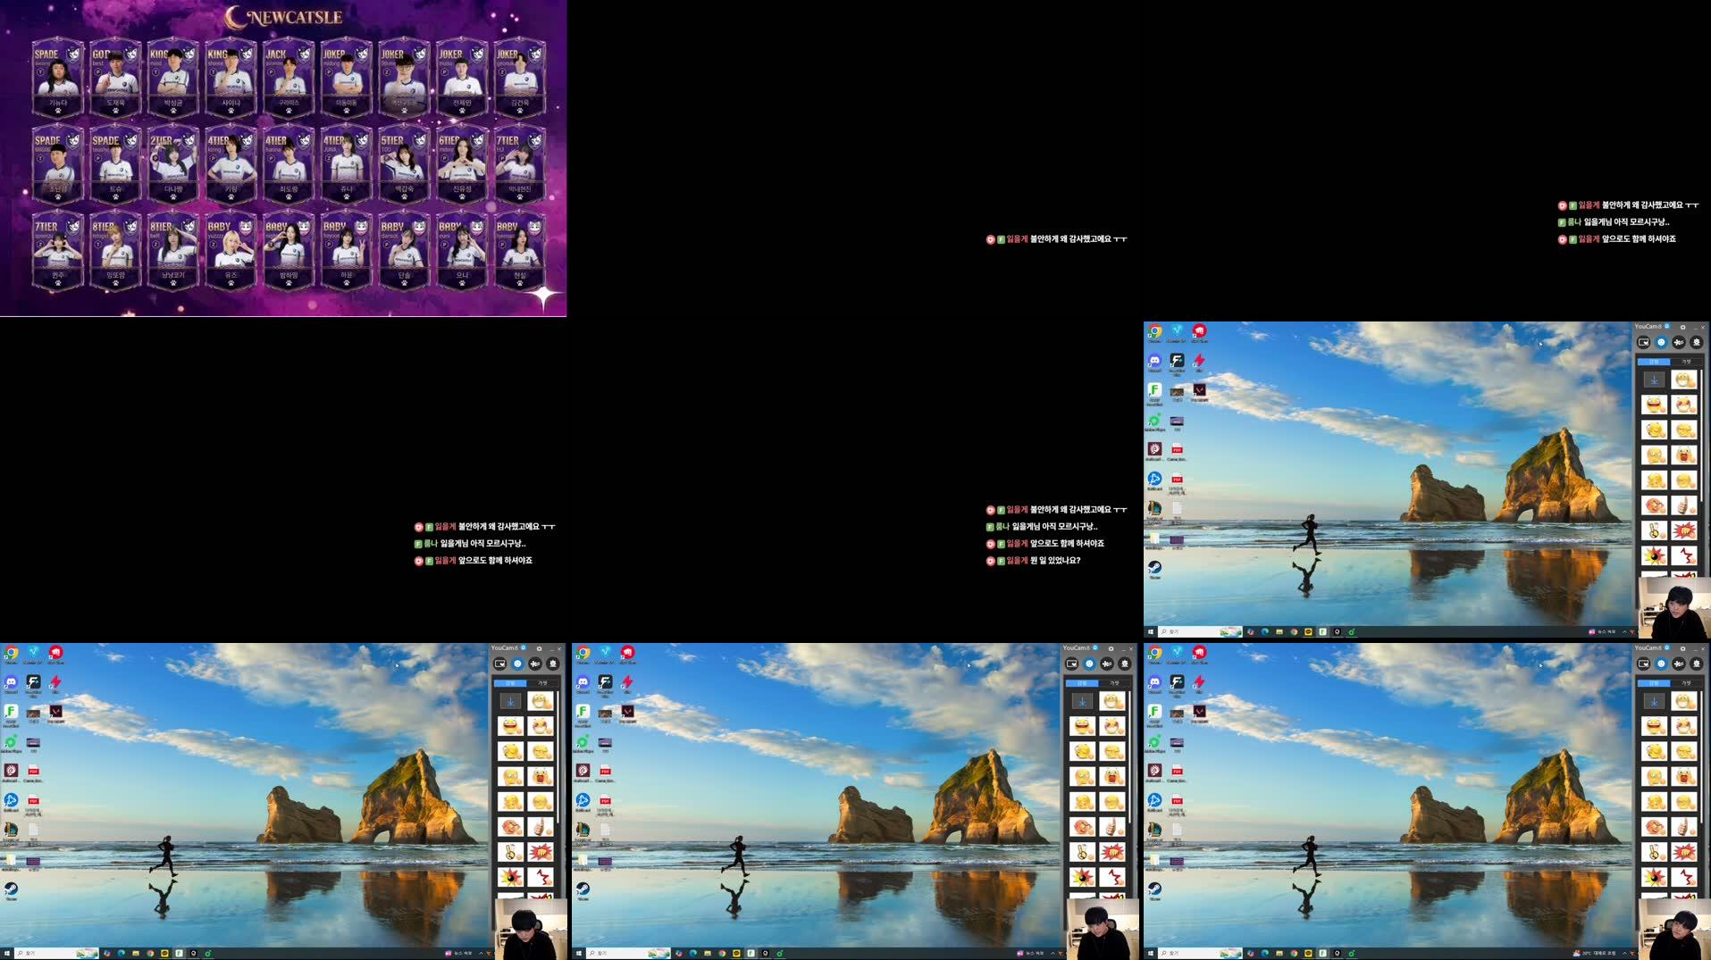
Task: Select YouCam presentation screen button in bottom-center feed
Action: tap(1071, 664)
